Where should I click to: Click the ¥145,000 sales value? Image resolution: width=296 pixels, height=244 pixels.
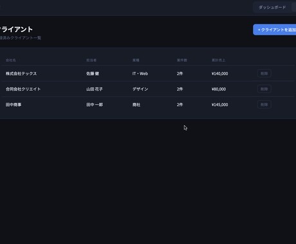(219, 105)
